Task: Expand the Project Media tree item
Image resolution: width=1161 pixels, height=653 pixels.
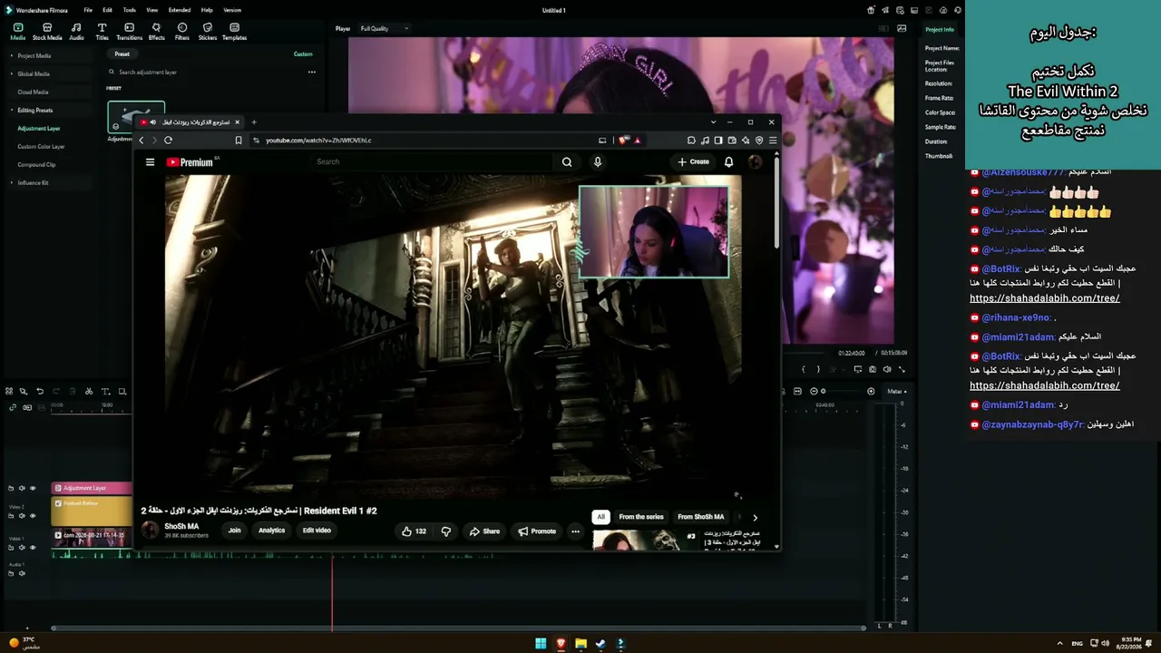Action: click(12, 55)
